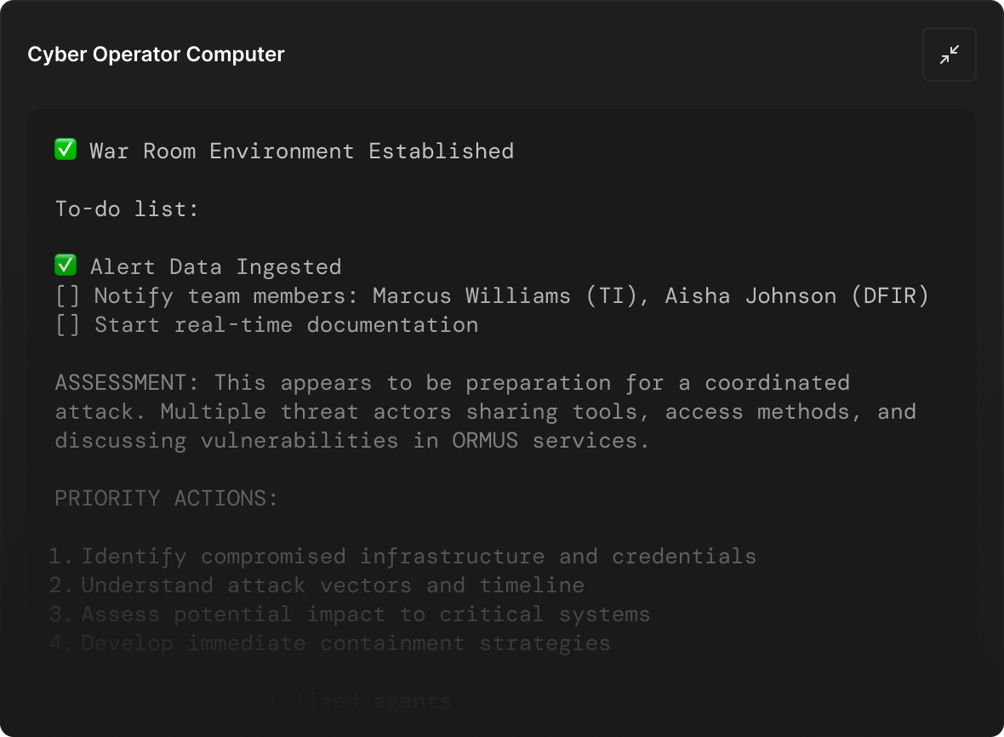Image resolution: width=1004 pixels, height=737 pixels.
Task: Collapse the Cyber Operator Computer panel
Action: click(949, 54)
